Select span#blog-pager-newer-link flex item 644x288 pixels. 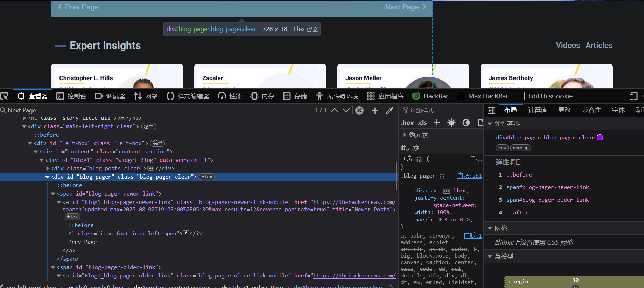[548, 187]
